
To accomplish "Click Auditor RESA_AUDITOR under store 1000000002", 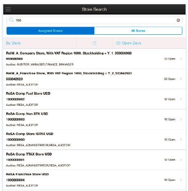I will (22, 105).
